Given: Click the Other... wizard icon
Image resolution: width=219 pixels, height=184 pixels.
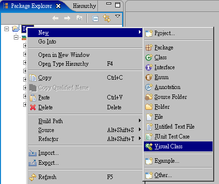Looking at the screenshot, I should point(149,175).
